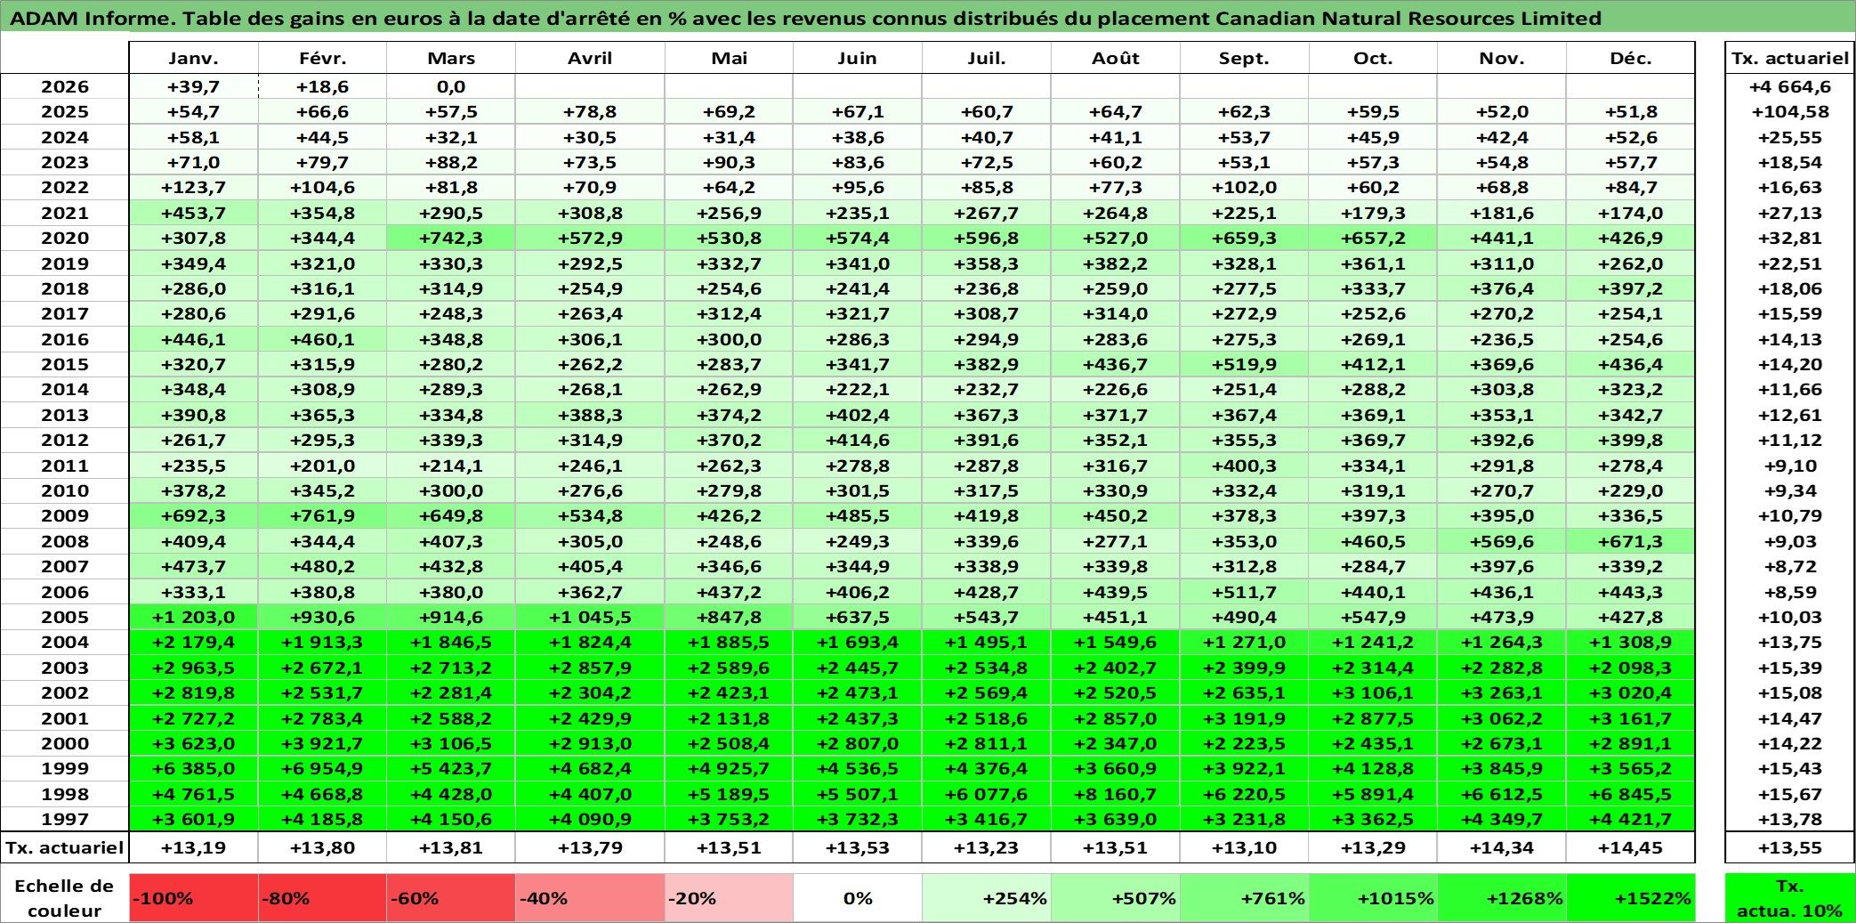This screenshot has width=1856, height=923.
Task: Click the +761% green scale cell
Action: pyautogui.click(x=1244, y=898)
